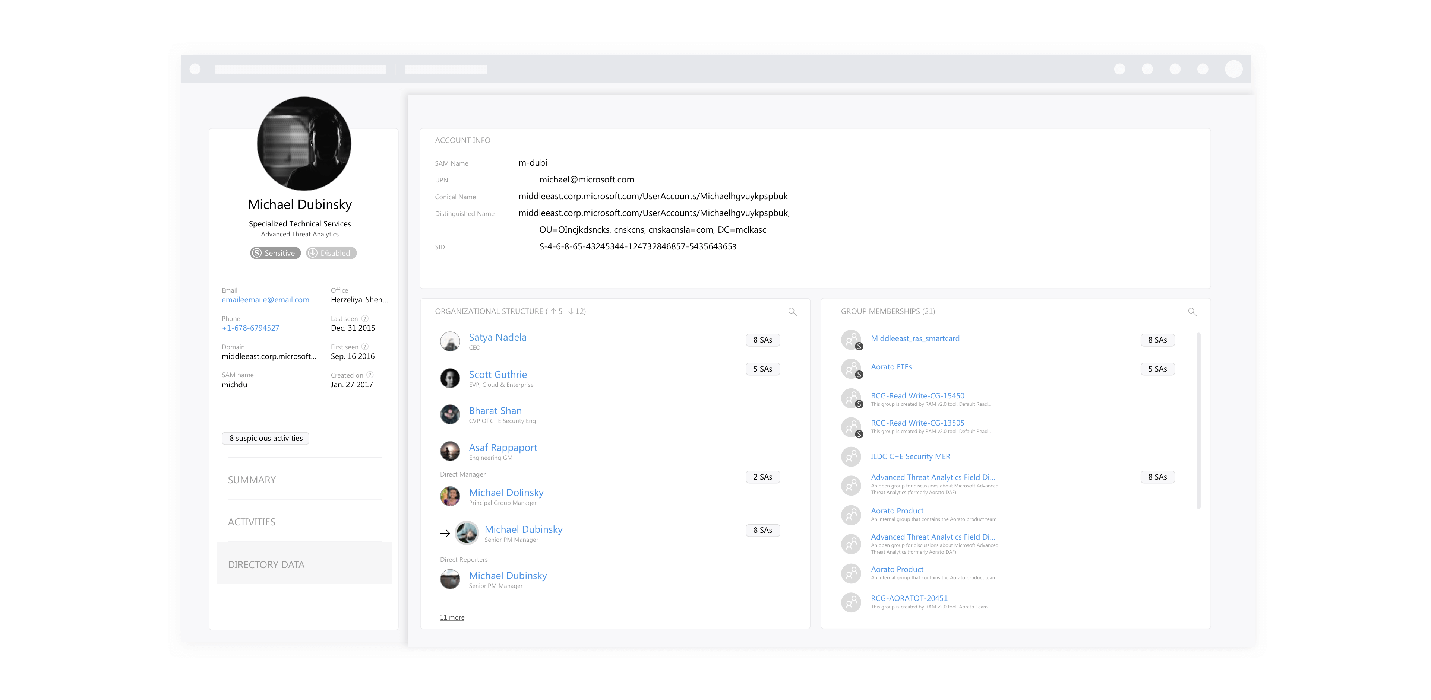Open search in the Group Memberships panel

click(x=1192, y=311)
